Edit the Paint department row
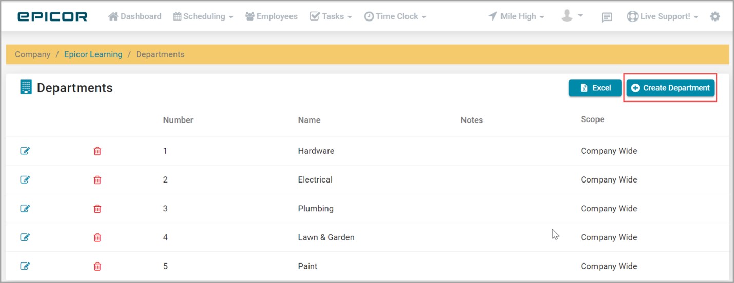734x283 pixels. pos(25,266)
